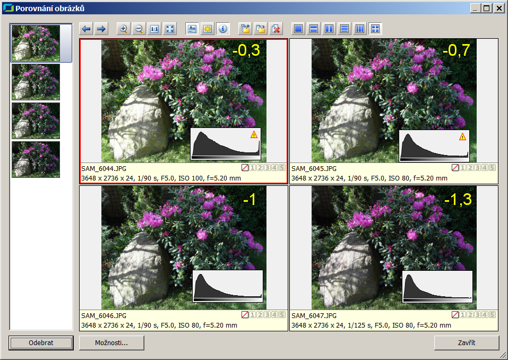This screenshot has width=508, height=360.
Task: Click the folder icon with red X
Action: click(x=275, y=29)
